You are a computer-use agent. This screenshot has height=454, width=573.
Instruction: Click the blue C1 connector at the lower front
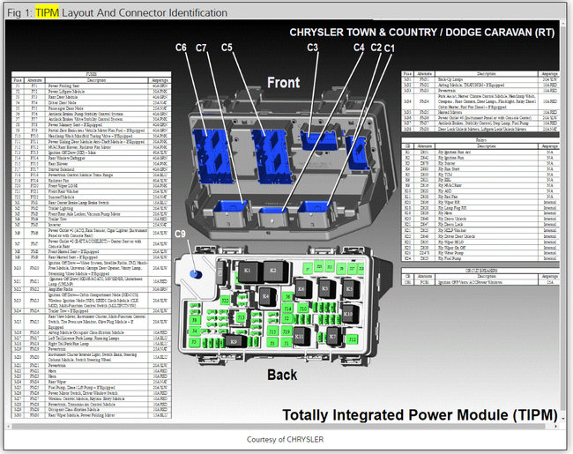(315, 206)
